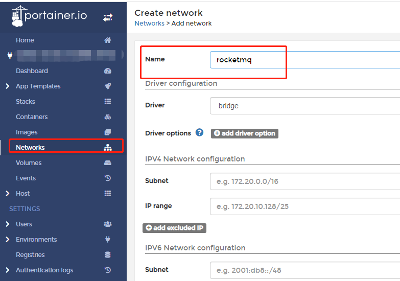This screenshot has width=400, height=281.
Task: Expand the Users submenu chevron
Action: click(7, 224)
